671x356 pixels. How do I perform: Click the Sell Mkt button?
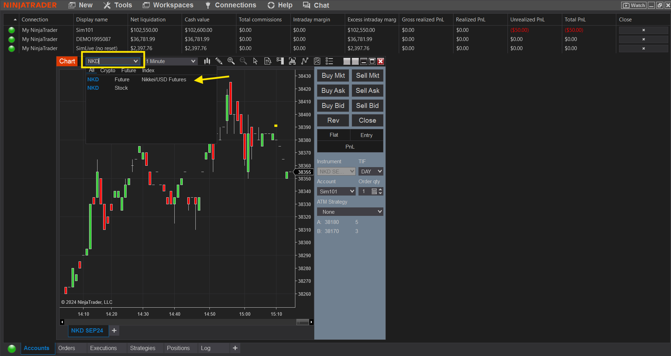coord(368,76)
